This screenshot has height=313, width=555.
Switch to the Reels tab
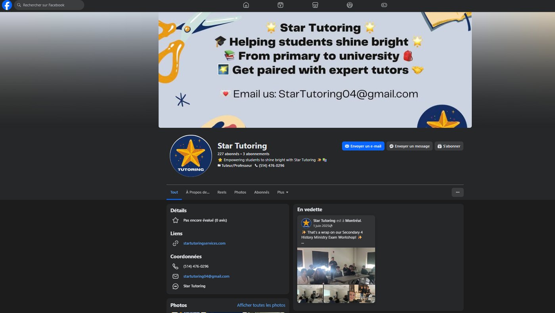pyautogui.click(x=222, y=192)
